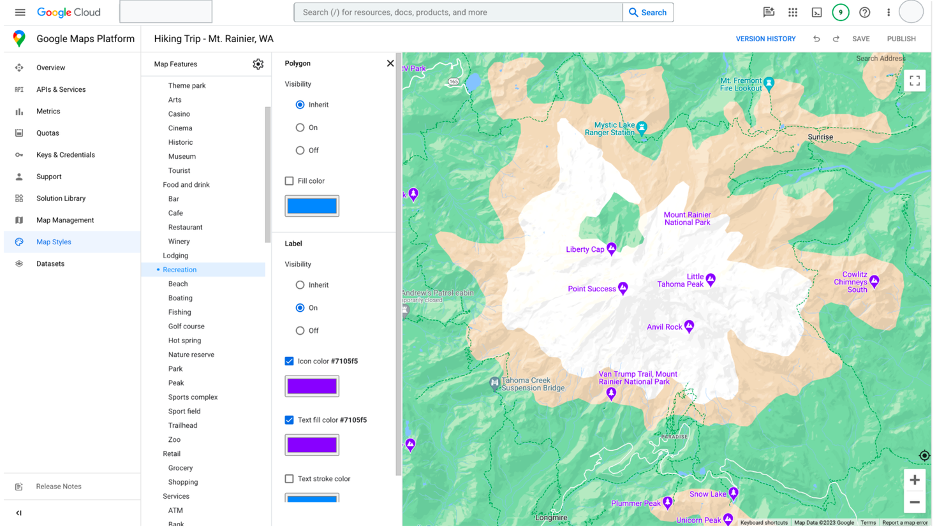
Task: Open Map Management in sidebar
Action: 64,220
